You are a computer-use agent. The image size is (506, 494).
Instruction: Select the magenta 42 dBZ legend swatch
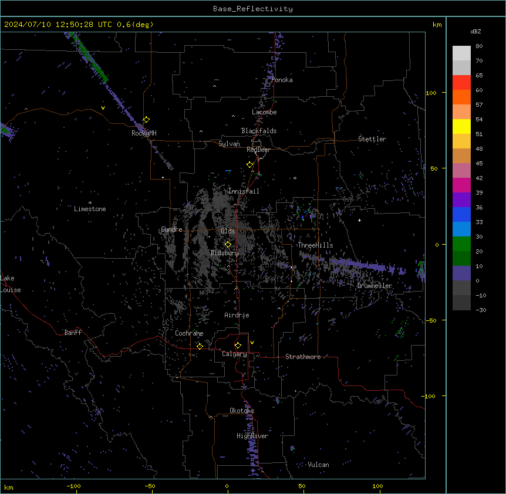tap(461, 185)
